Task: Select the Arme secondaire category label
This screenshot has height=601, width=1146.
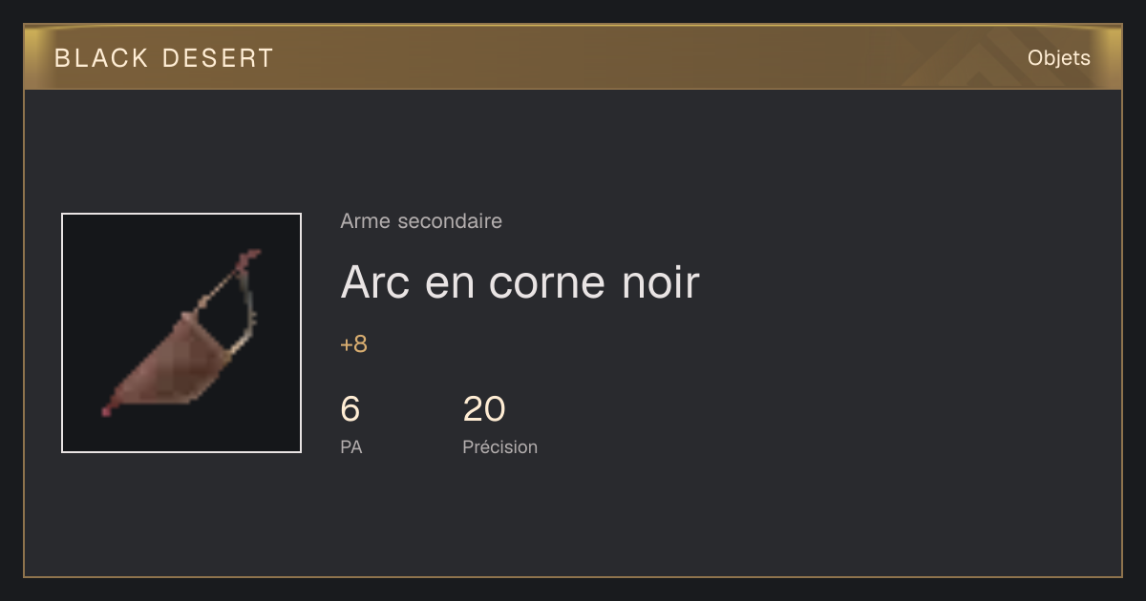Action: point(421,221)
